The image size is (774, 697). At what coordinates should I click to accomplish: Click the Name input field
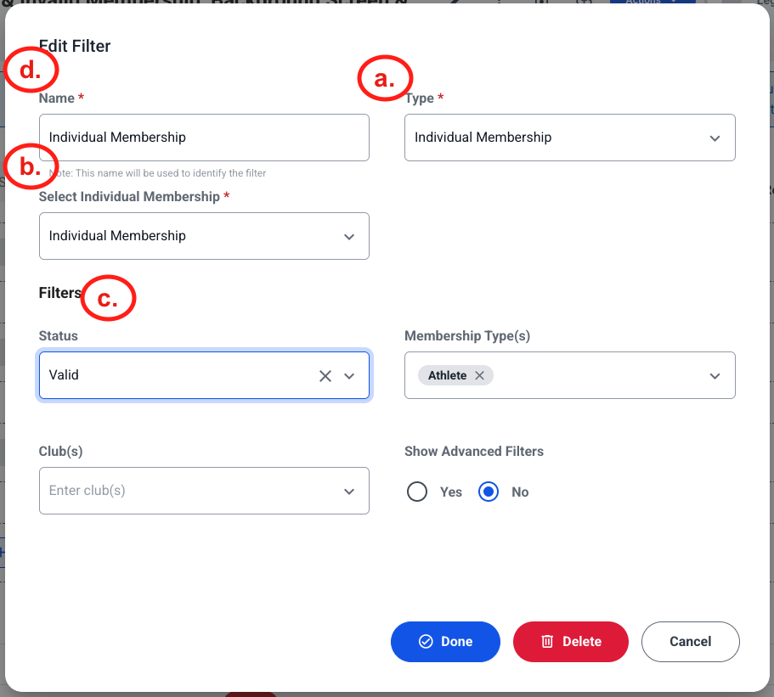[204, 138]
